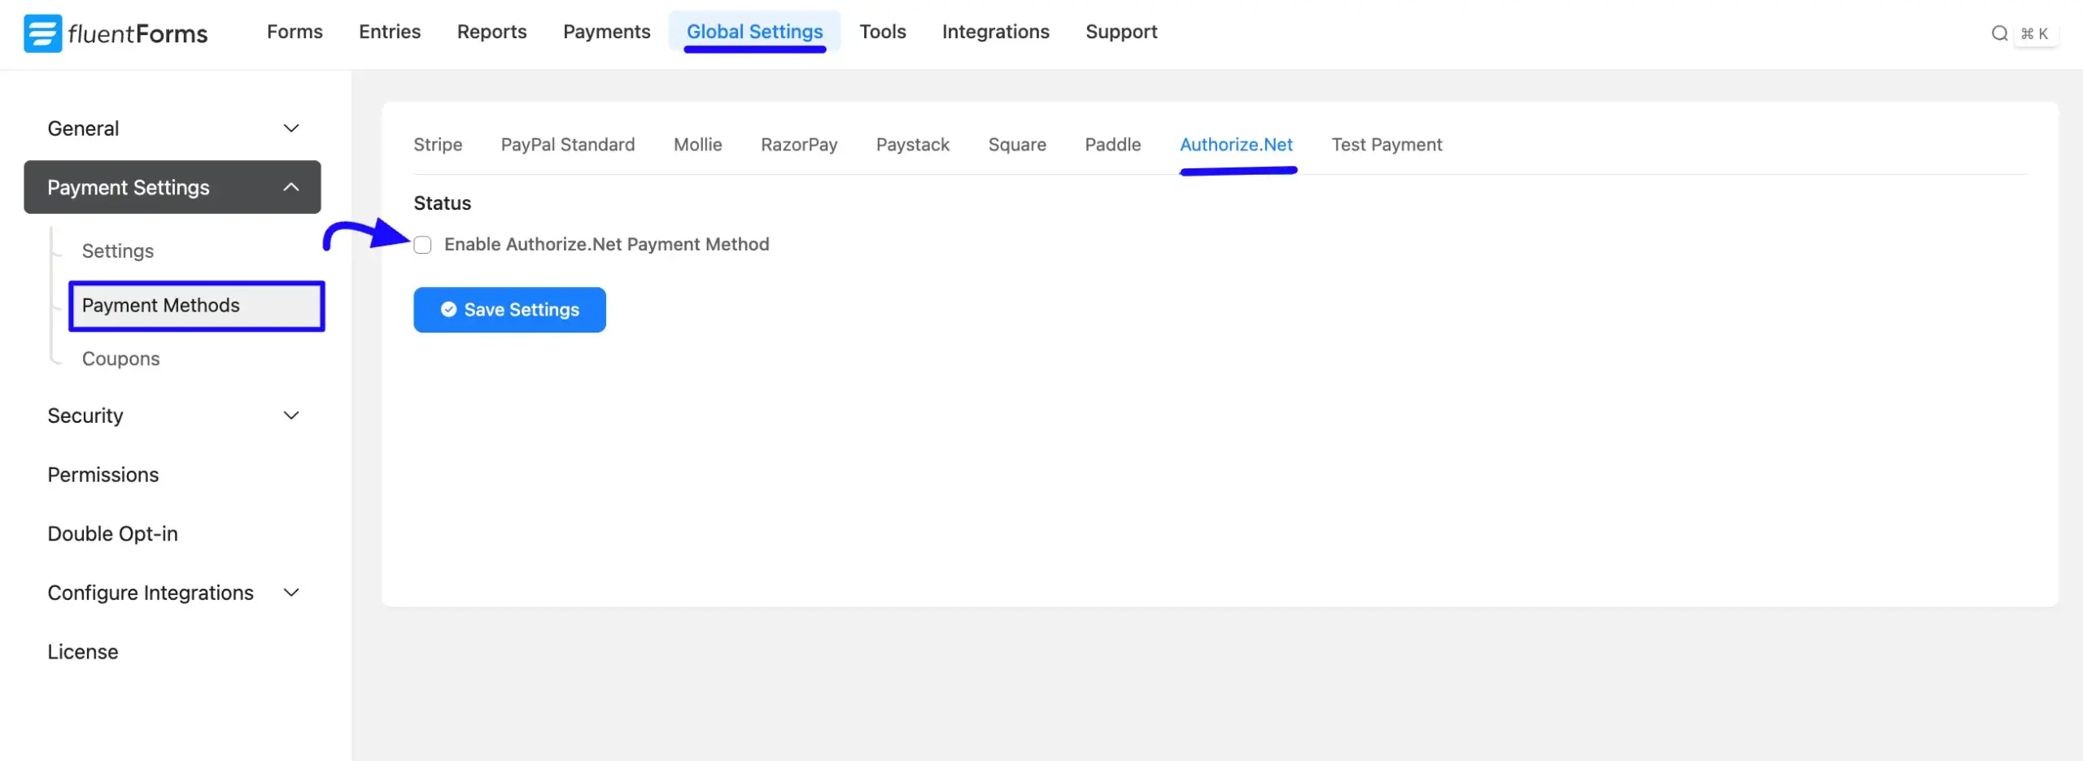The width and height of the screenshot is (2083, 761).
Task: Open search with the magnifier icon
Action: (x=2000, y=33)
